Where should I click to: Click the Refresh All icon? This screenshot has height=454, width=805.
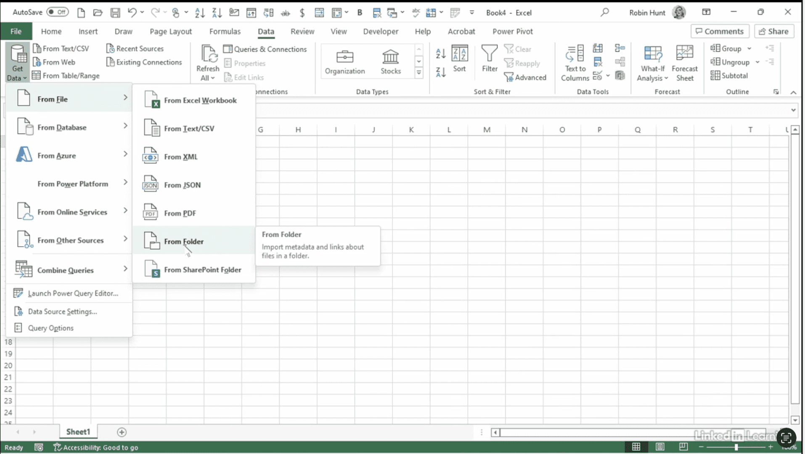209,54
